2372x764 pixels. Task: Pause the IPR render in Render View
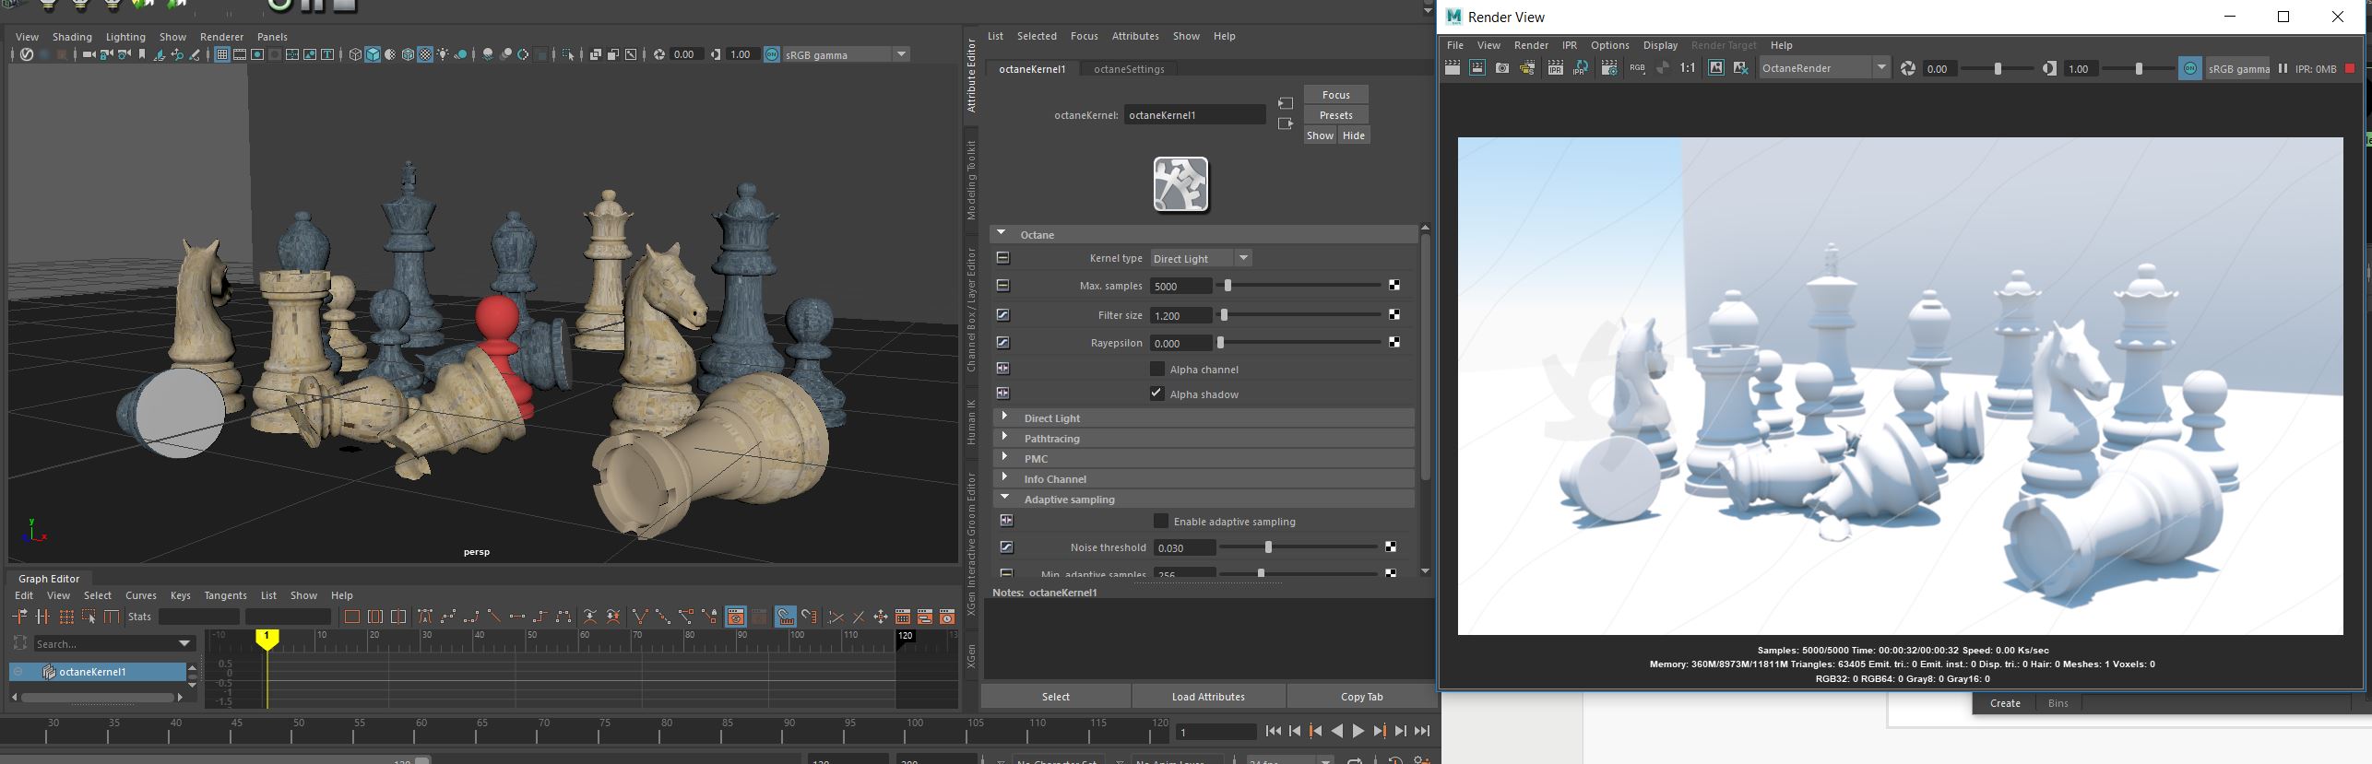coord(2283,68)
